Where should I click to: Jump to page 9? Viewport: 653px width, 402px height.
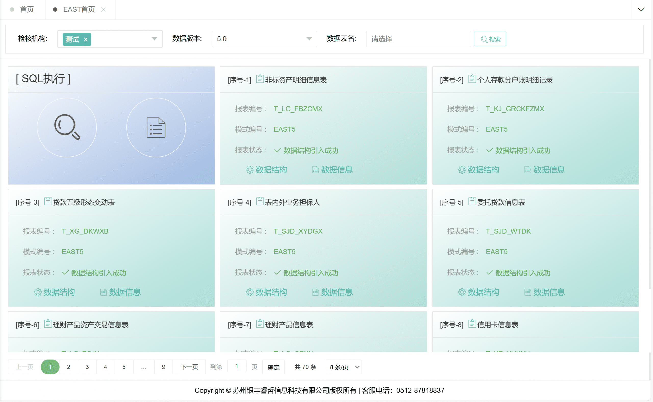(164, 367)
